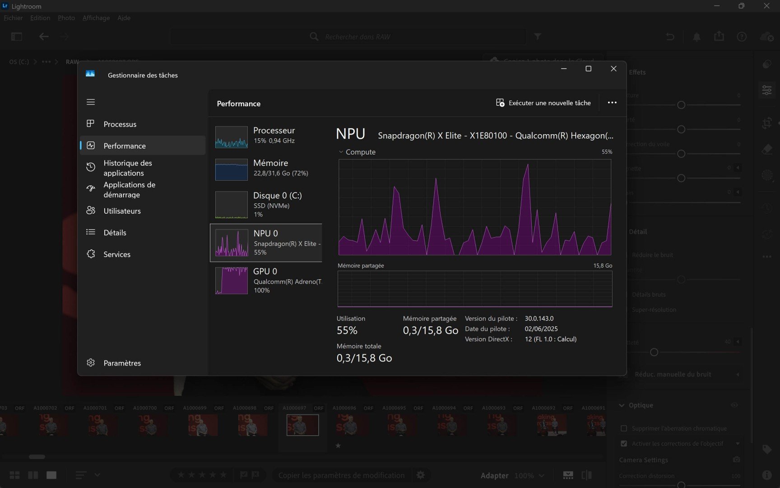Click the Correction du voile slider handle
The image size is (780, 488).
pos(681,154)
